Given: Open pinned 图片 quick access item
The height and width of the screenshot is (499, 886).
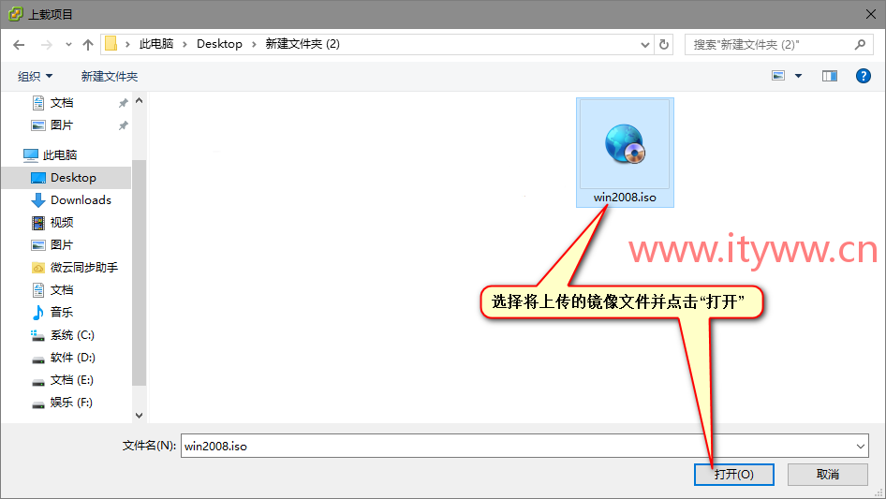Looking at the screenshot, I should point(62,125).
